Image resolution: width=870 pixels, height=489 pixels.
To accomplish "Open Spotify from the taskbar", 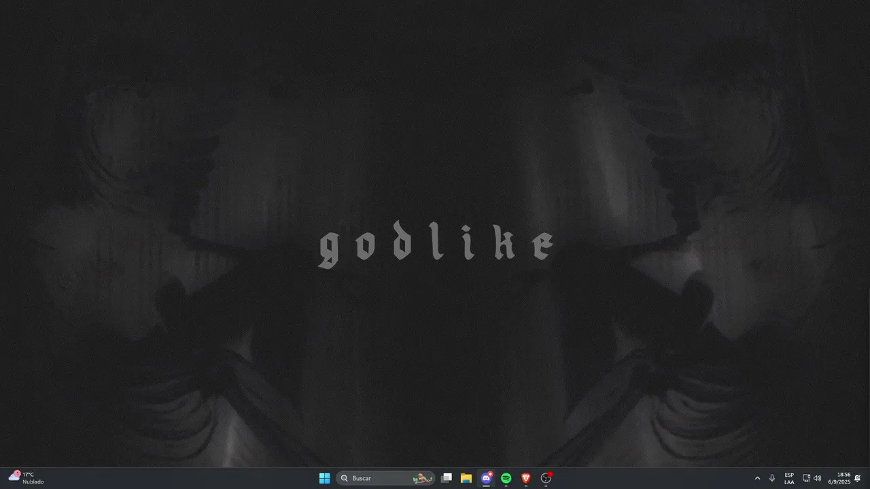I will (506, 478).
